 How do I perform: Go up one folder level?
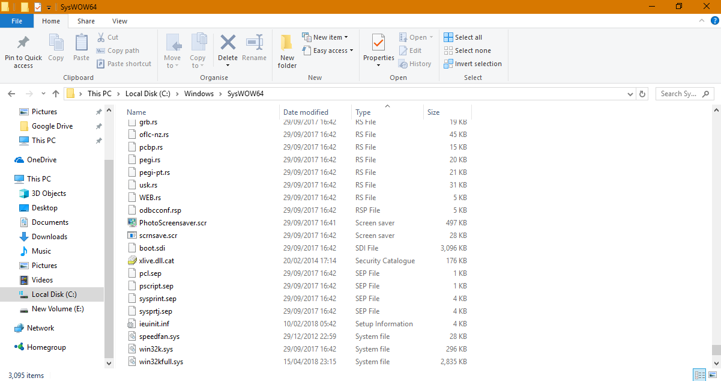tap(56, 94)
